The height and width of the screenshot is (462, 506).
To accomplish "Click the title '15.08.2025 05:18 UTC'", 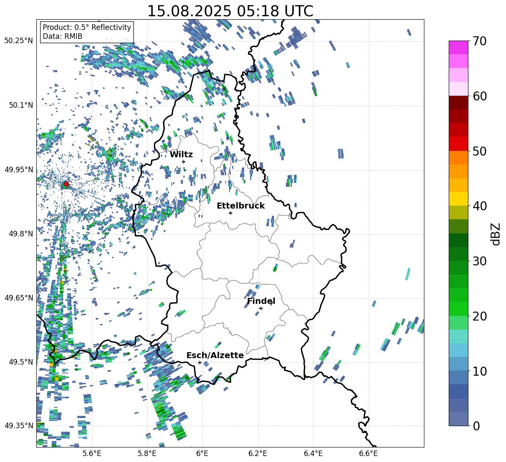I will [230, 11].
